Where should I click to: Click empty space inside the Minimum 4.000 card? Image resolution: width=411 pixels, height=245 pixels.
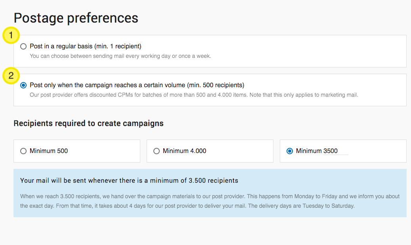[x=242, y=151]
